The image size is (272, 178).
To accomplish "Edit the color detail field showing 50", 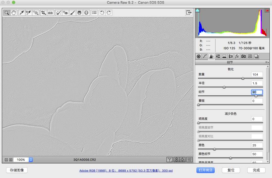I will coord(257,154).
